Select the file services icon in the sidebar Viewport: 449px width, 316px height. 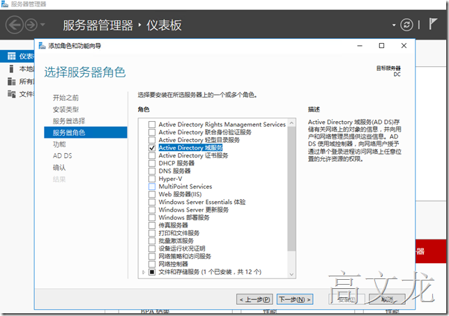(x=11, y=94)
